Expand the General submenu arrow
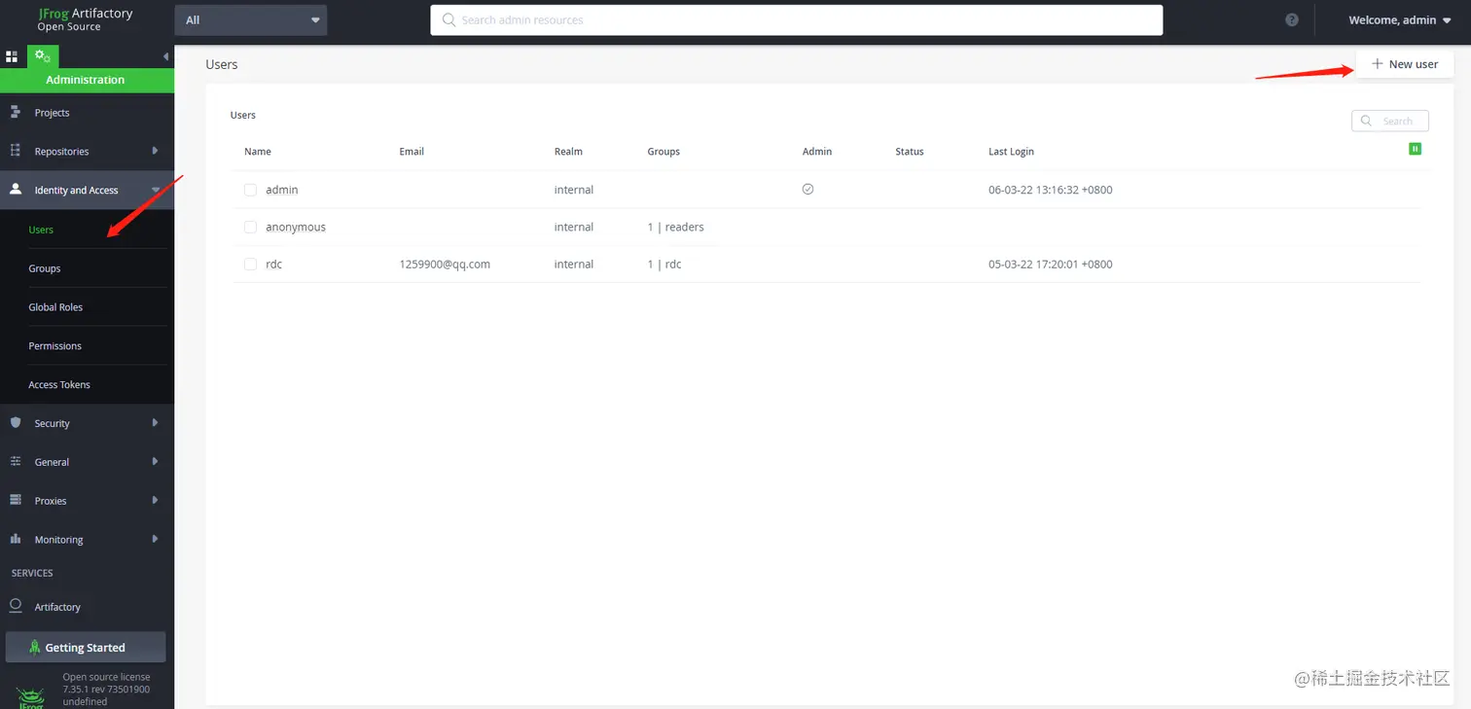 click(155, 462)
